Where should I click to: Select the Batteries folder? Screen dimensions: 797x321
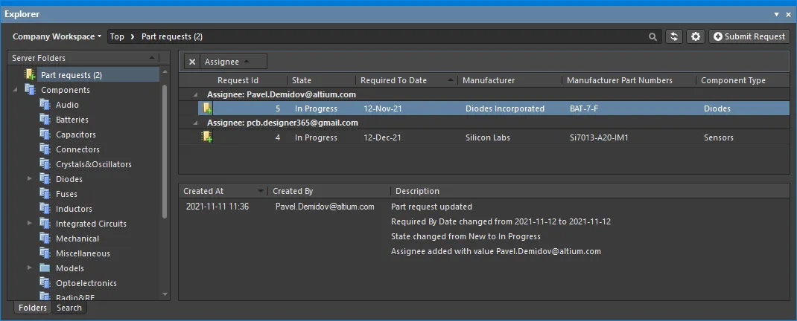pyautogui.click(x=72, y=120)
